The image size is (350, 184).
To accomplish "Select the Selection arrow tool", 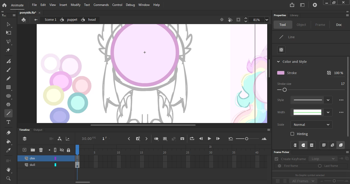I will [x=8, y=24].
